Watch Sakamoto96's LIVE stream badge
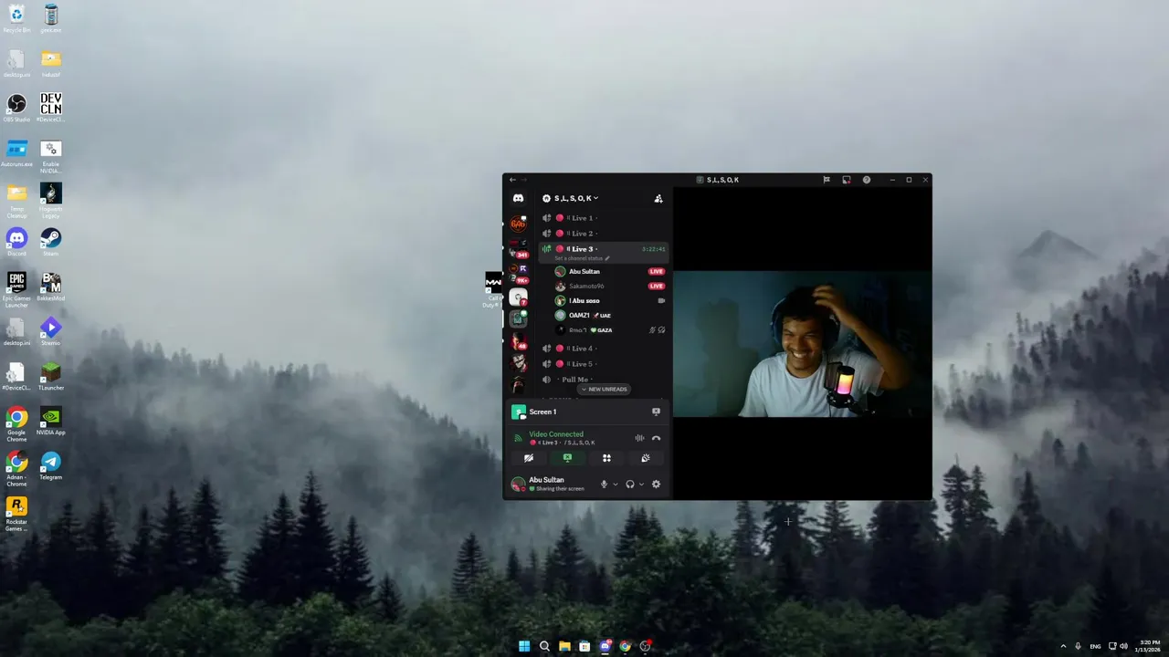 click(657, 287)
